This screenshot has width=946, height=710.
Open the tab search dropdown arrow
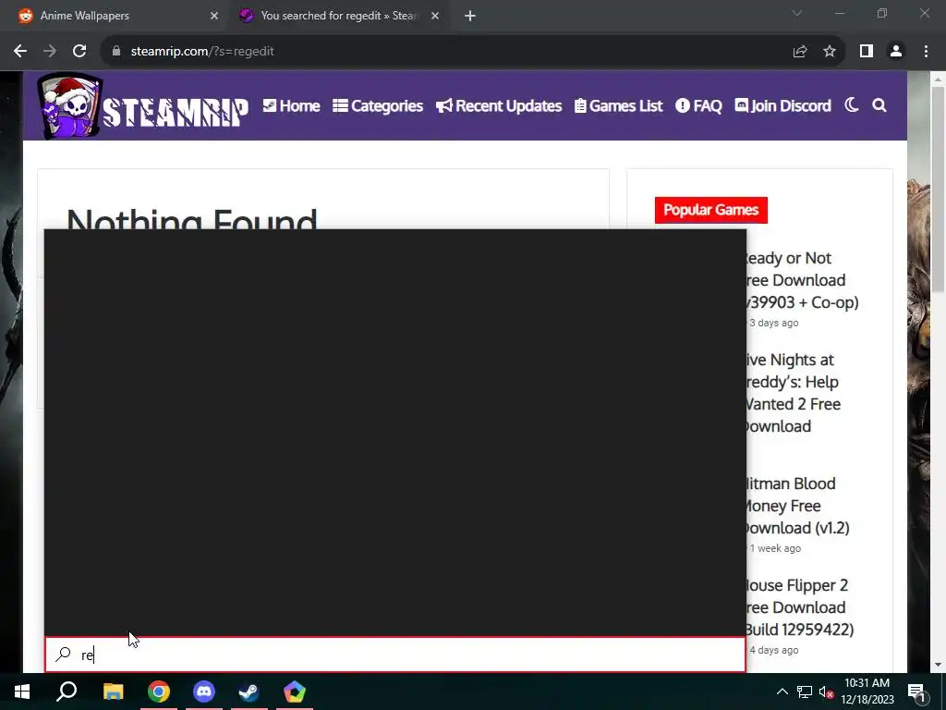pyautogui.click(x=797, y=13)
